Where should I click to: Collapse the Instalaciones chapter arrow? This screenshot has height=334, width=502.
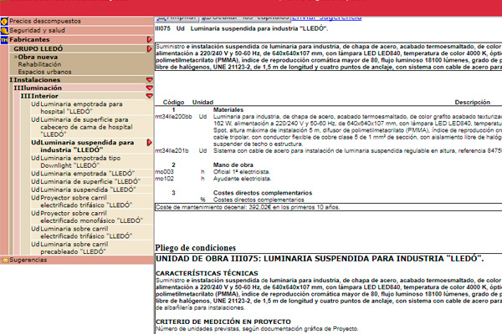click(149, 80)
